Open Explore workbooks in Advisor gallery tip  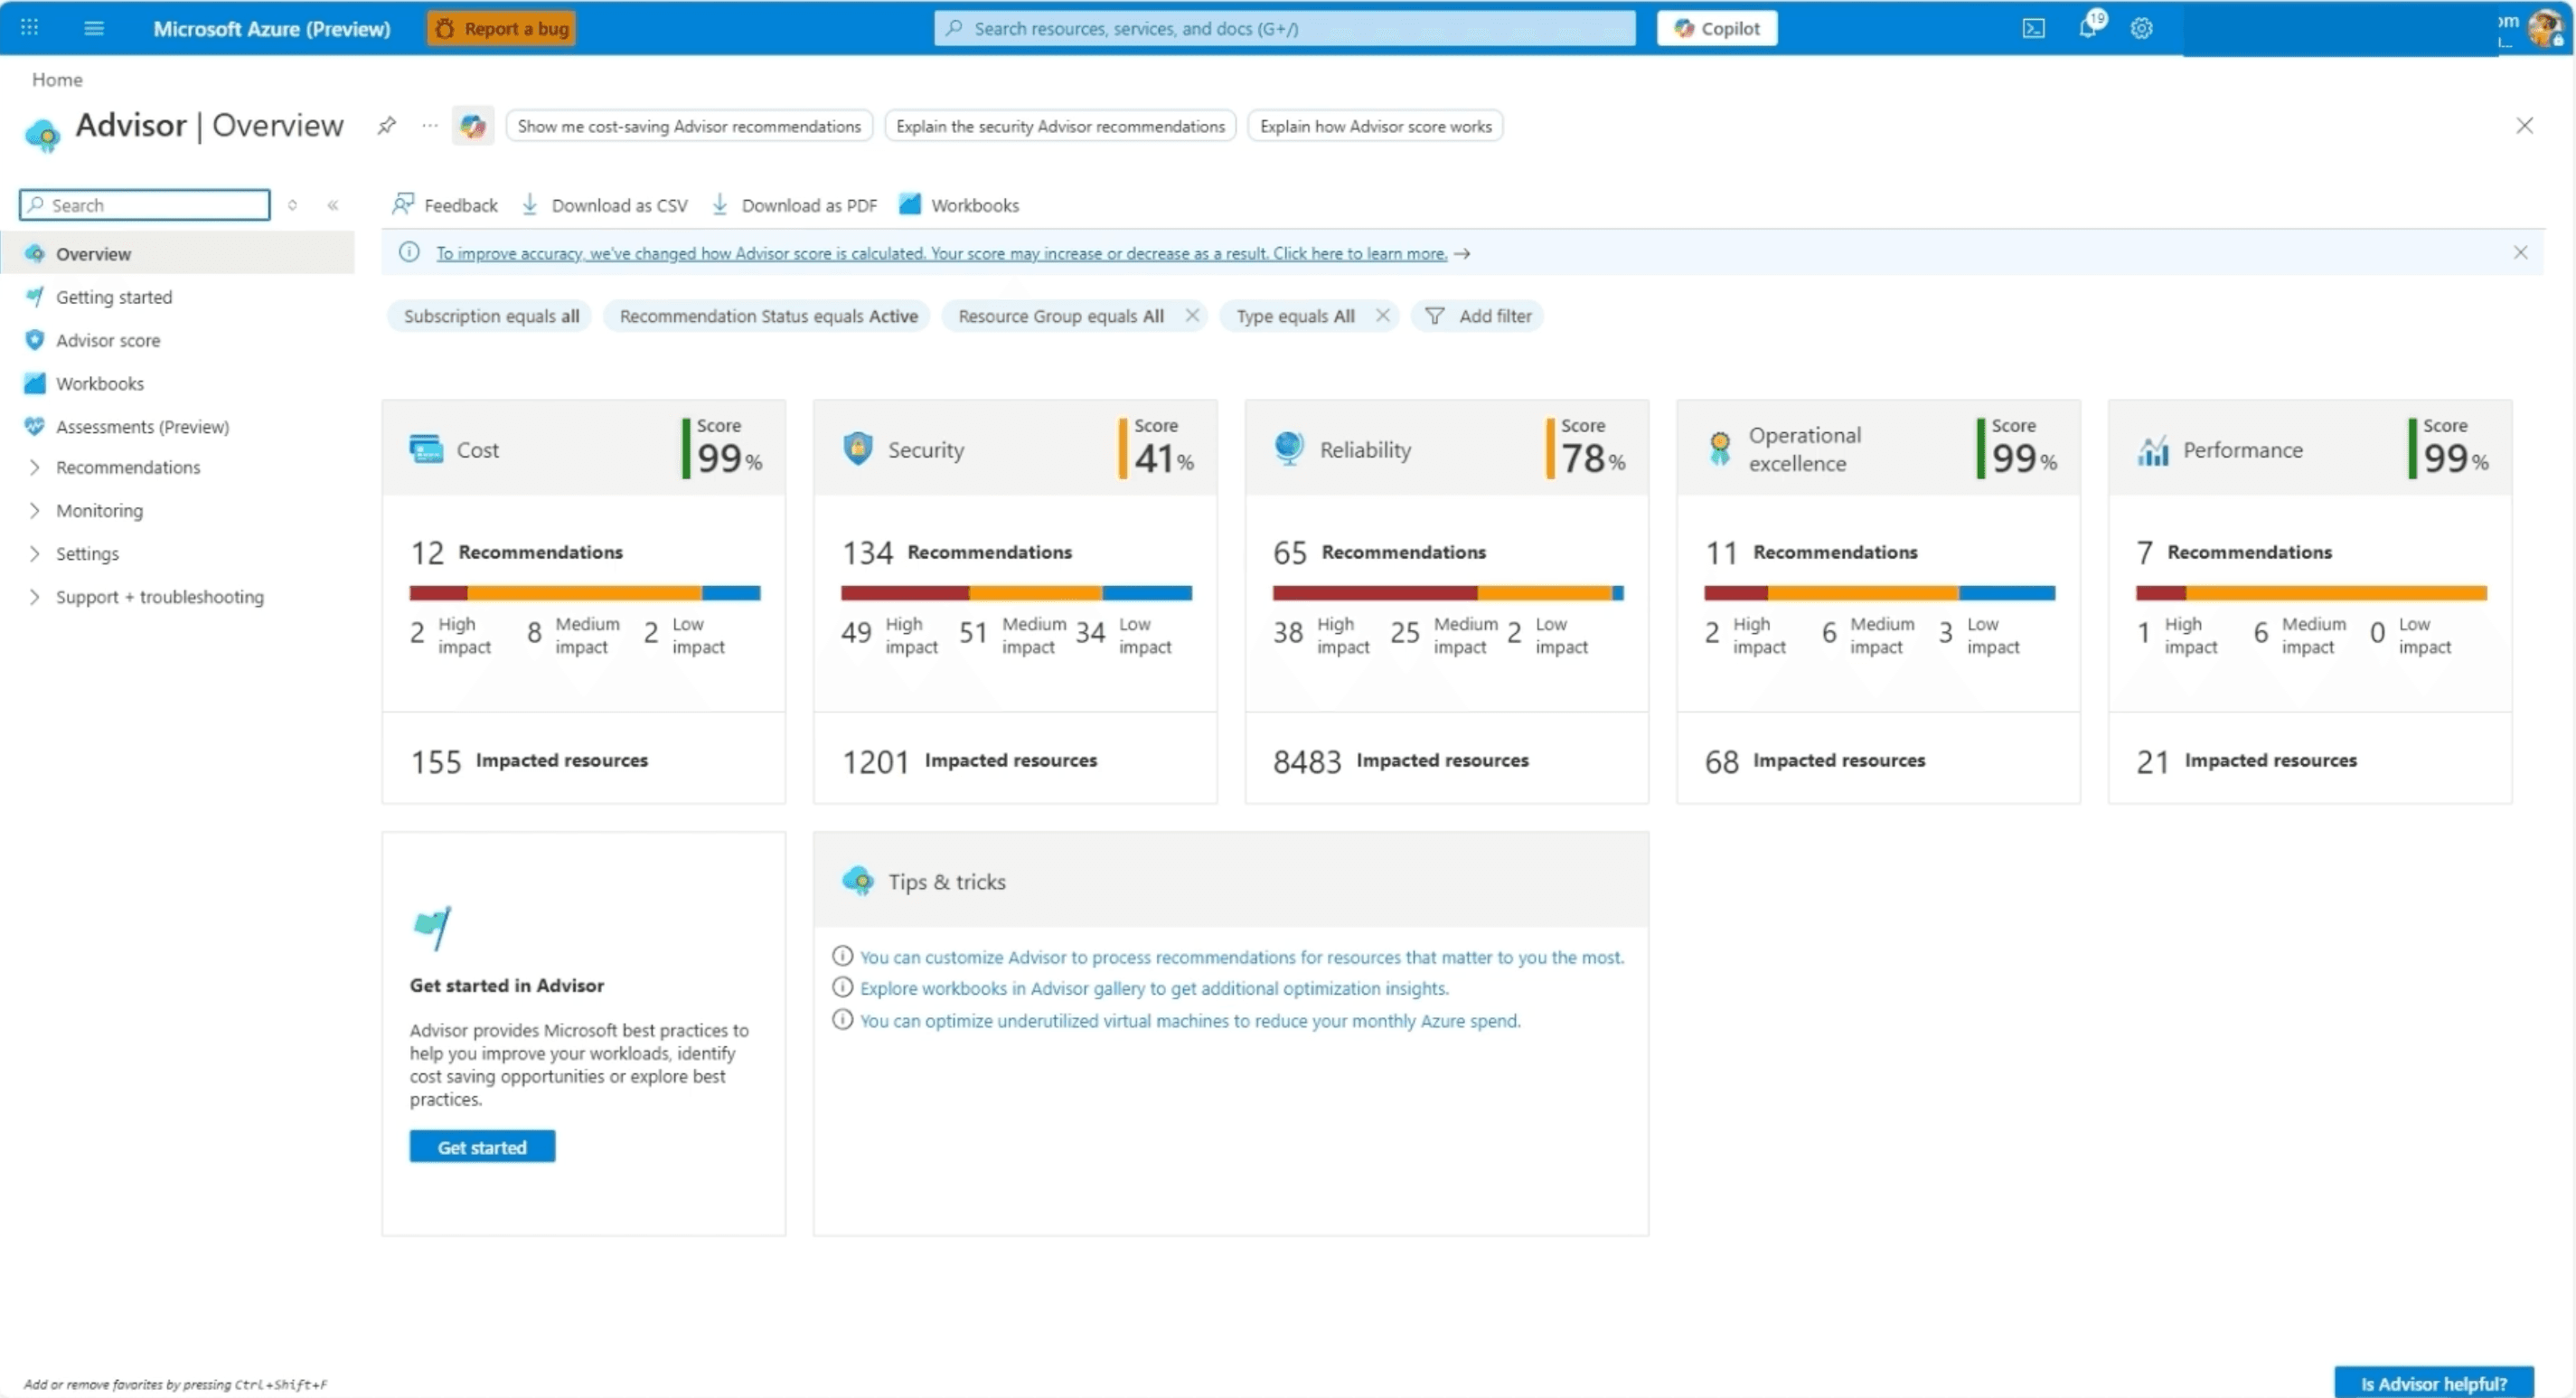(x=1154, y=987)
